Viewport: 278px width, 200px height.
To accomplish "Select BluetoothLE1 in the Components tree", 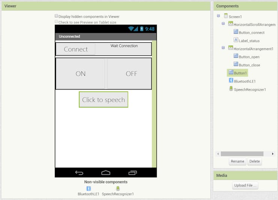I will [245, 81].
